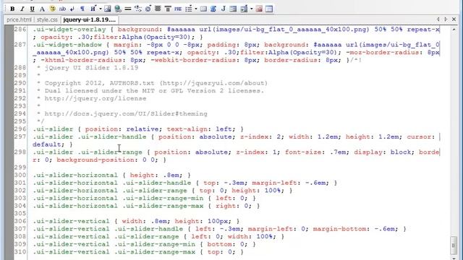463x260 pixels.
Task: Insert a heading tag with H icon
Action: click(93, 9)
